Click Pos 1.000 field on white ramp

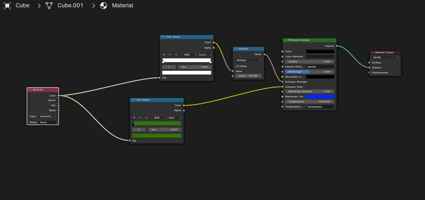pos(195,67)
